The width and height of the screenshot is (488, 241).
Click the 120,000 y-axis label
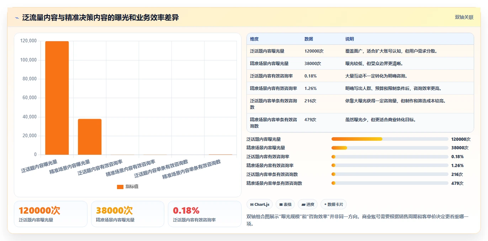[28, 41]
